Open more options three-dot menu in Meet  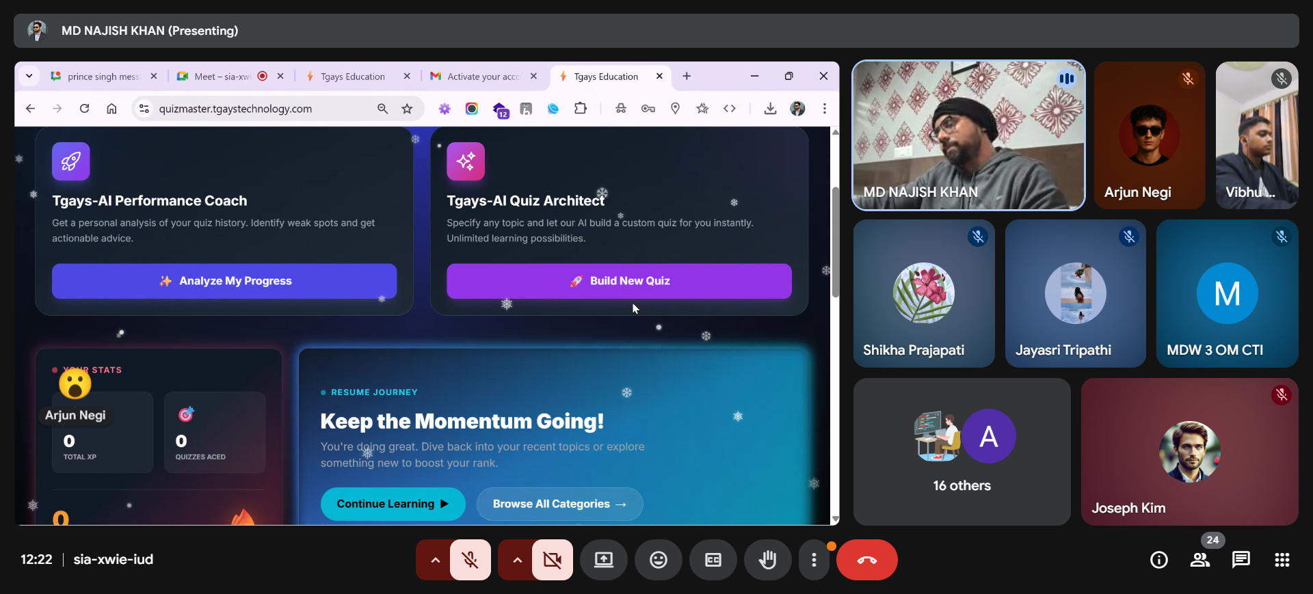(x=814, y=560)
